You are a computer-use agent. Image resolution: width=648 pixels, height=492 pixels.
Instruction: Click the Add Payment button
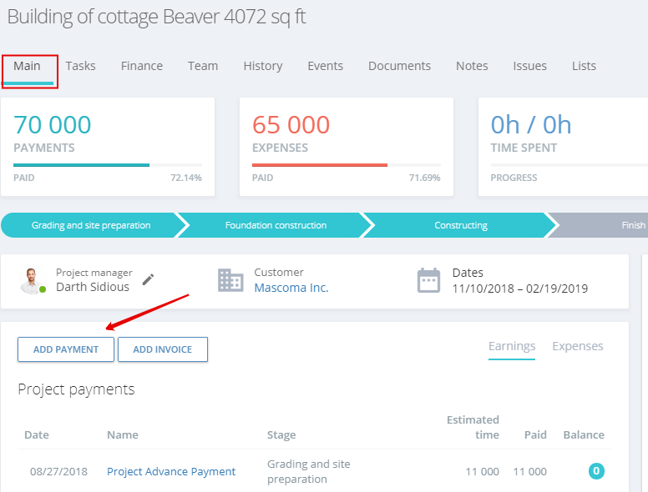[66, 349]
